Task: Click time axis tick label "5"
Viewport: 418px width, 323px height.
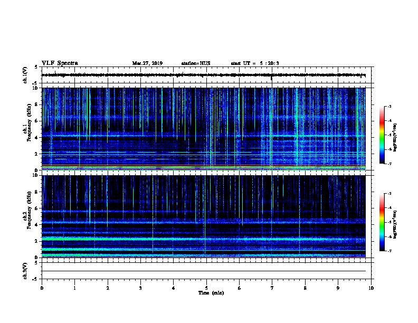Action: tap(206, 288)
